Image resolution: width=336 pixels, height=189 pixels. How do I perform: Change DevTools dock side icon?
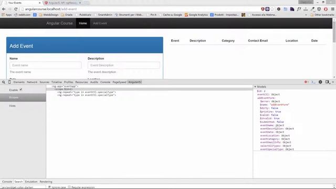[327, 82]
